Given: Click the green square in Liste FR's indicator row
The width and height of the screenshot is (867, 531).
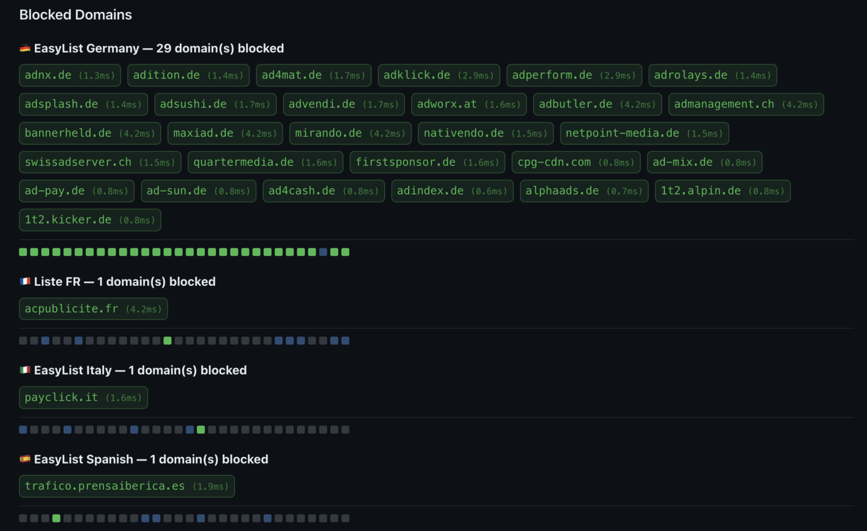Looking at the screenshot, I should 168,341.
